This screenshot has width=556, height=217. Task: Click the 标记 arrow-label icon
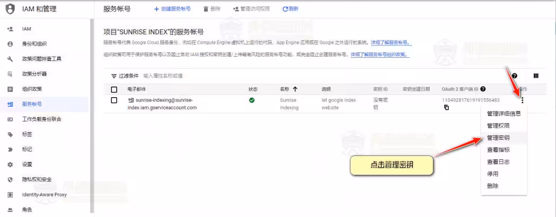coord(10,150)
